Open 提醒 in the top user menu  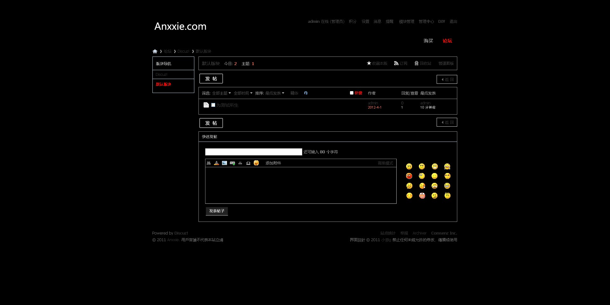[x=390, y=22]
